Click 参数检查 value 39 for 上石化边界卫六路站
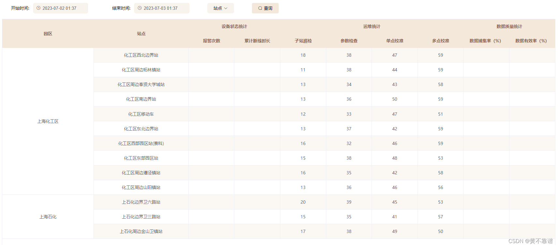This screenshot has height=247, width=558. pos(349,202)
